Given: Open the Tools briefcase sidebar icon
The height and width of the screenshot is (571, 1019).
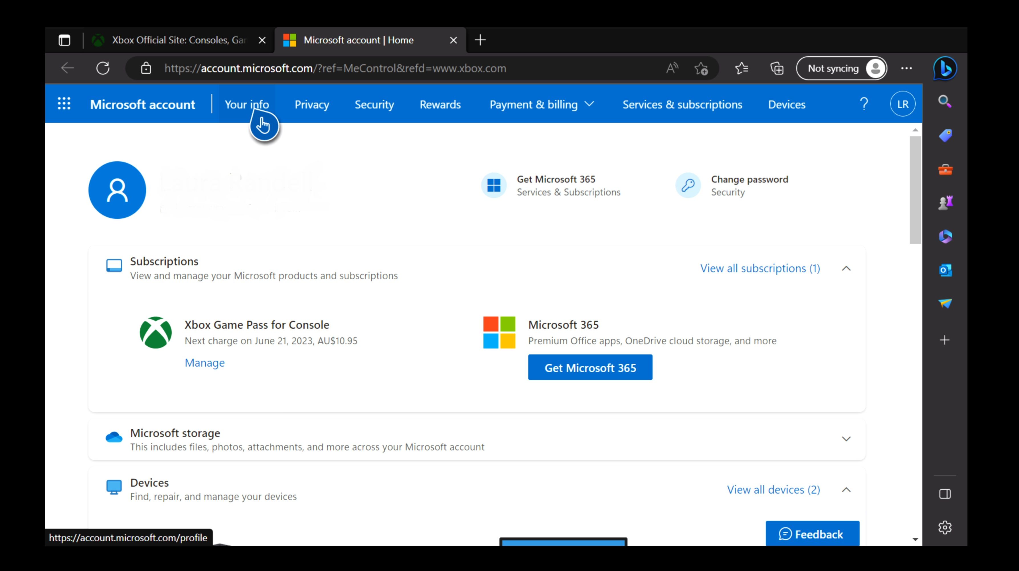Looking at the screenshot, I should 945,170.
